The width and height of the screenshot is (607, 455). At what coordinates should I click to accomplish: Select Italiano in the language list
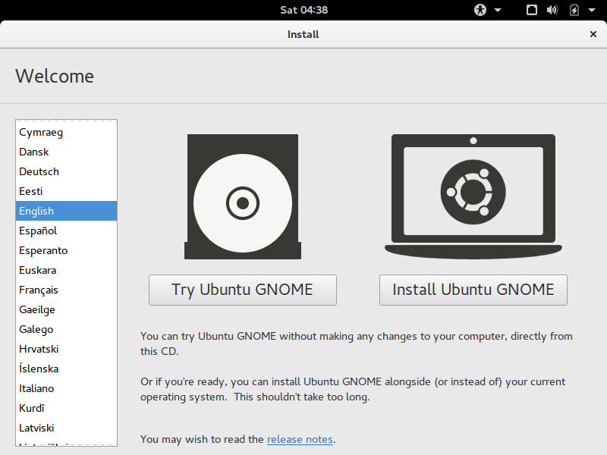click(x=46, y=388)
